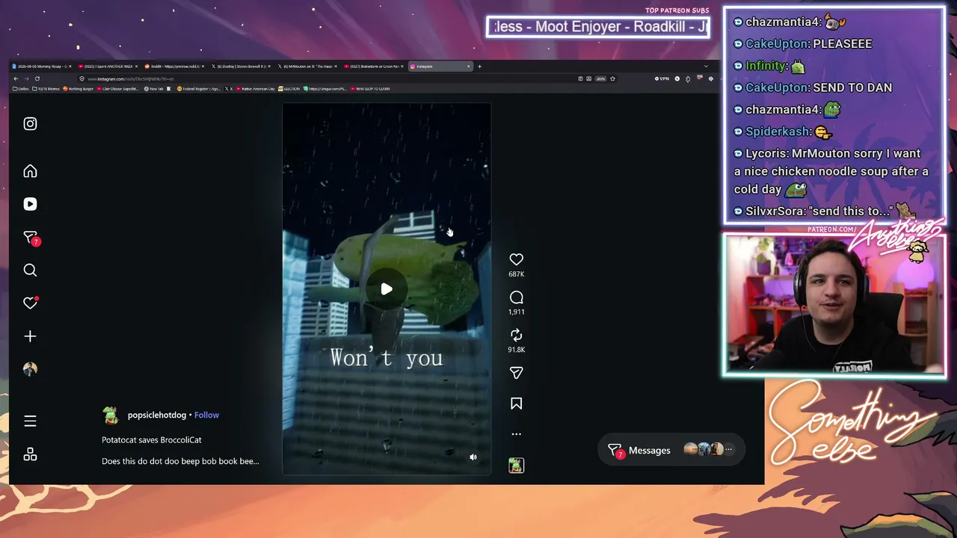Viewport: 957px width, 538px height.
Task: Toggle the reel's sound icon
Action: pyautogui.click(x=473, y=457)
